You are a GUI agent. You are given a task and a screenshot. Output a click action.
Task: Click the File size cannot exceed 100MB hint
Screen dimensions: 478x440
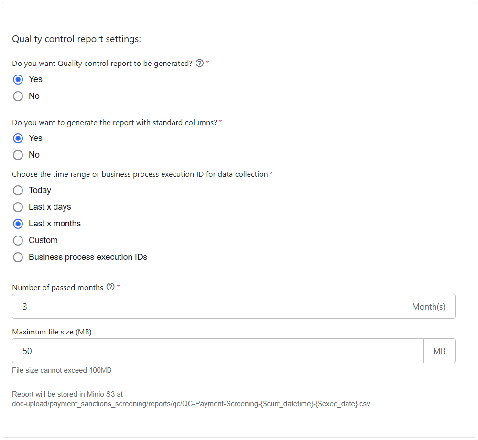pyautogui.click(x=62, y=370)
